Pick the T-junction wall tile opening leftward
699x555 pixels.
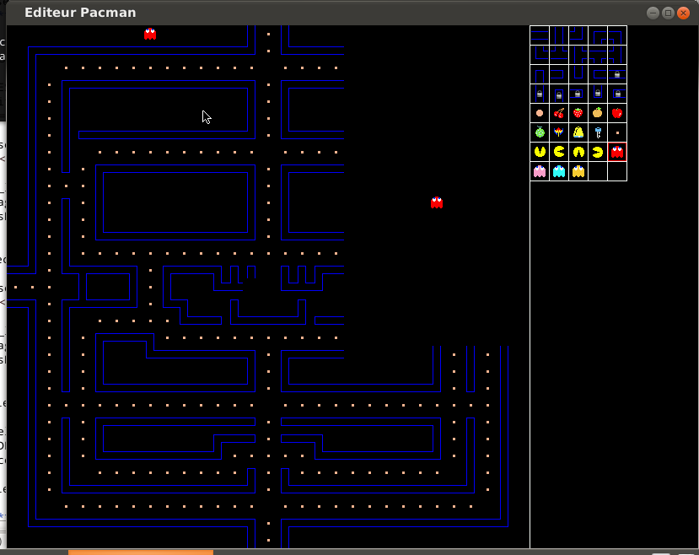pos(617,55)
